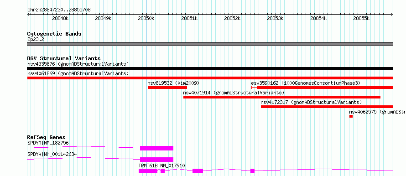Click the SPDYA|NM_182756 gene label
This screenshot has height=176, width=406.
(48, 143)
